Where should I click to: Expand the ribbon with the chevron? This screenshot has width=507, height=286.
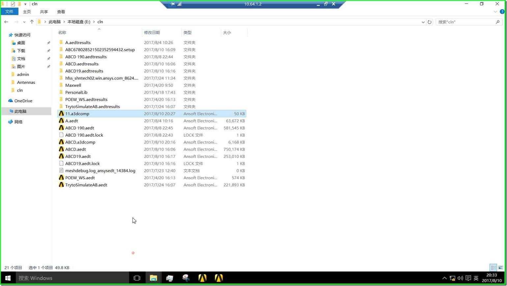tap(495, 12)
